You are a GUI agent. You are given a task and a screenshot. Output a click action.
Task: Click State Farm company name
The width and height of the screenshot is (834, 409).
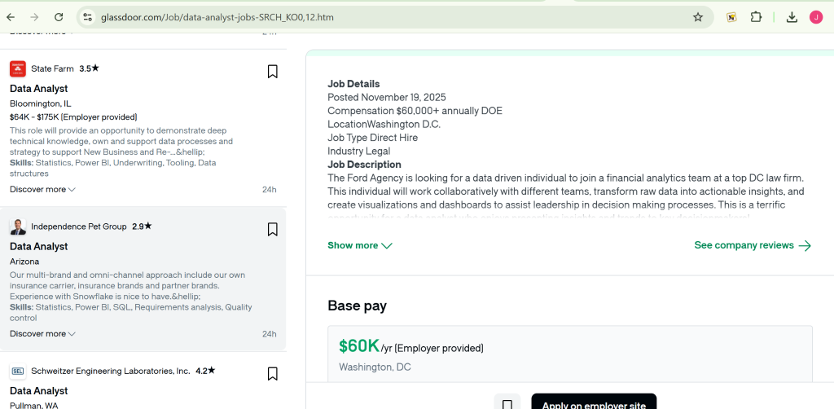coord(52,68)
